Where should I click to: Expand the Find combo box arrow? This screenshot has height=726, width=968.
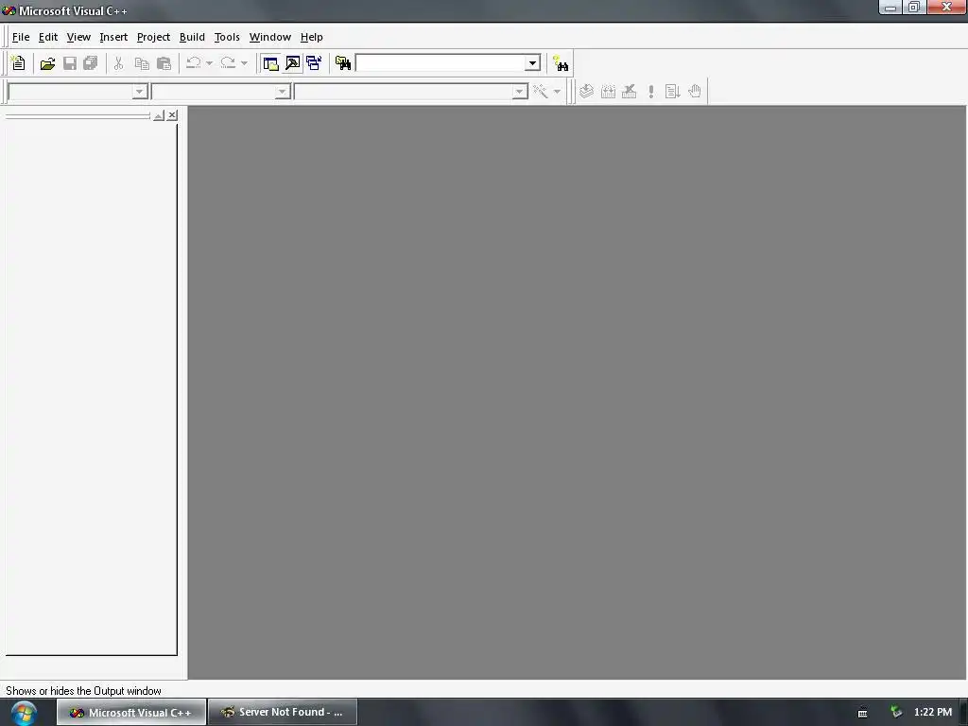click(533, 63)
